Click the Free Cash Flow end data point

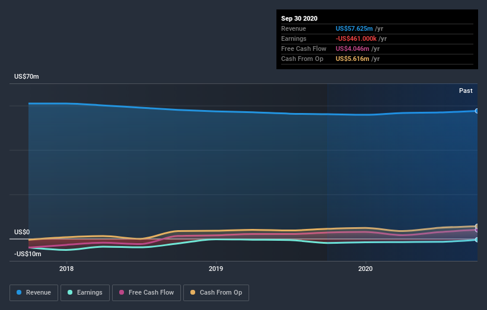point(477,230)
